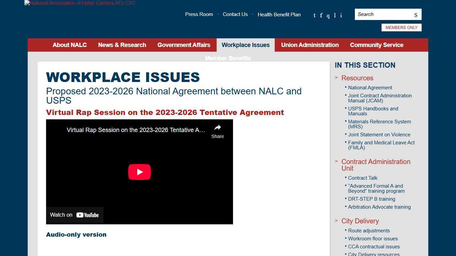Screen dimensions: 456x256
Task: Click the MEMBERS ONLY button
Action: click(401, 27)
